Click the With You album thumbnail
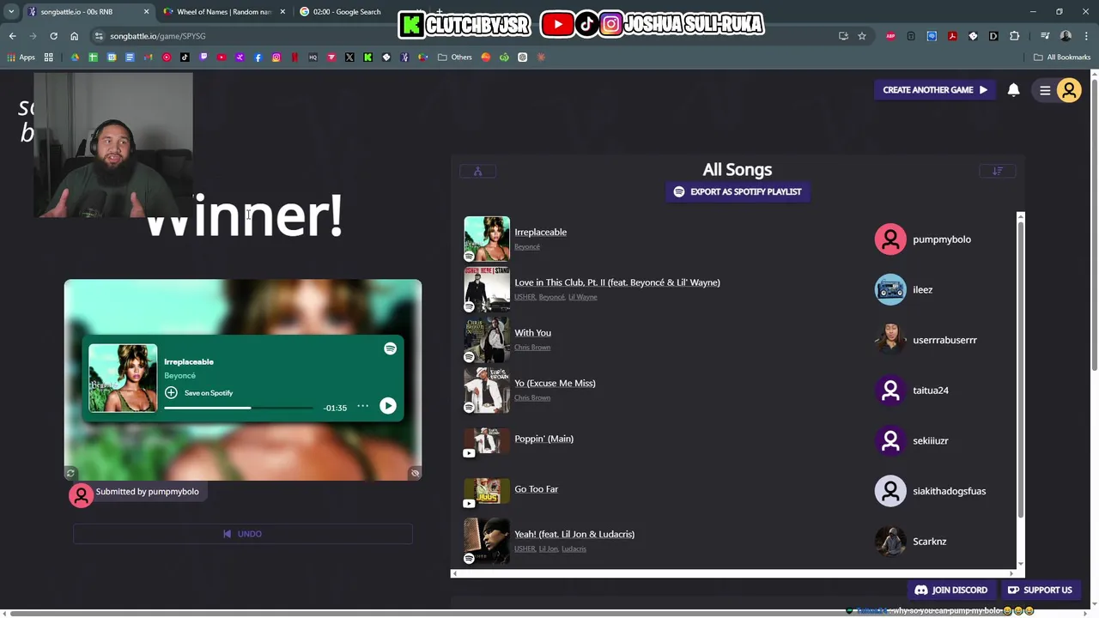Image resolution: width=1099 pixels, height=618 pixels. (x=487, y=340)
